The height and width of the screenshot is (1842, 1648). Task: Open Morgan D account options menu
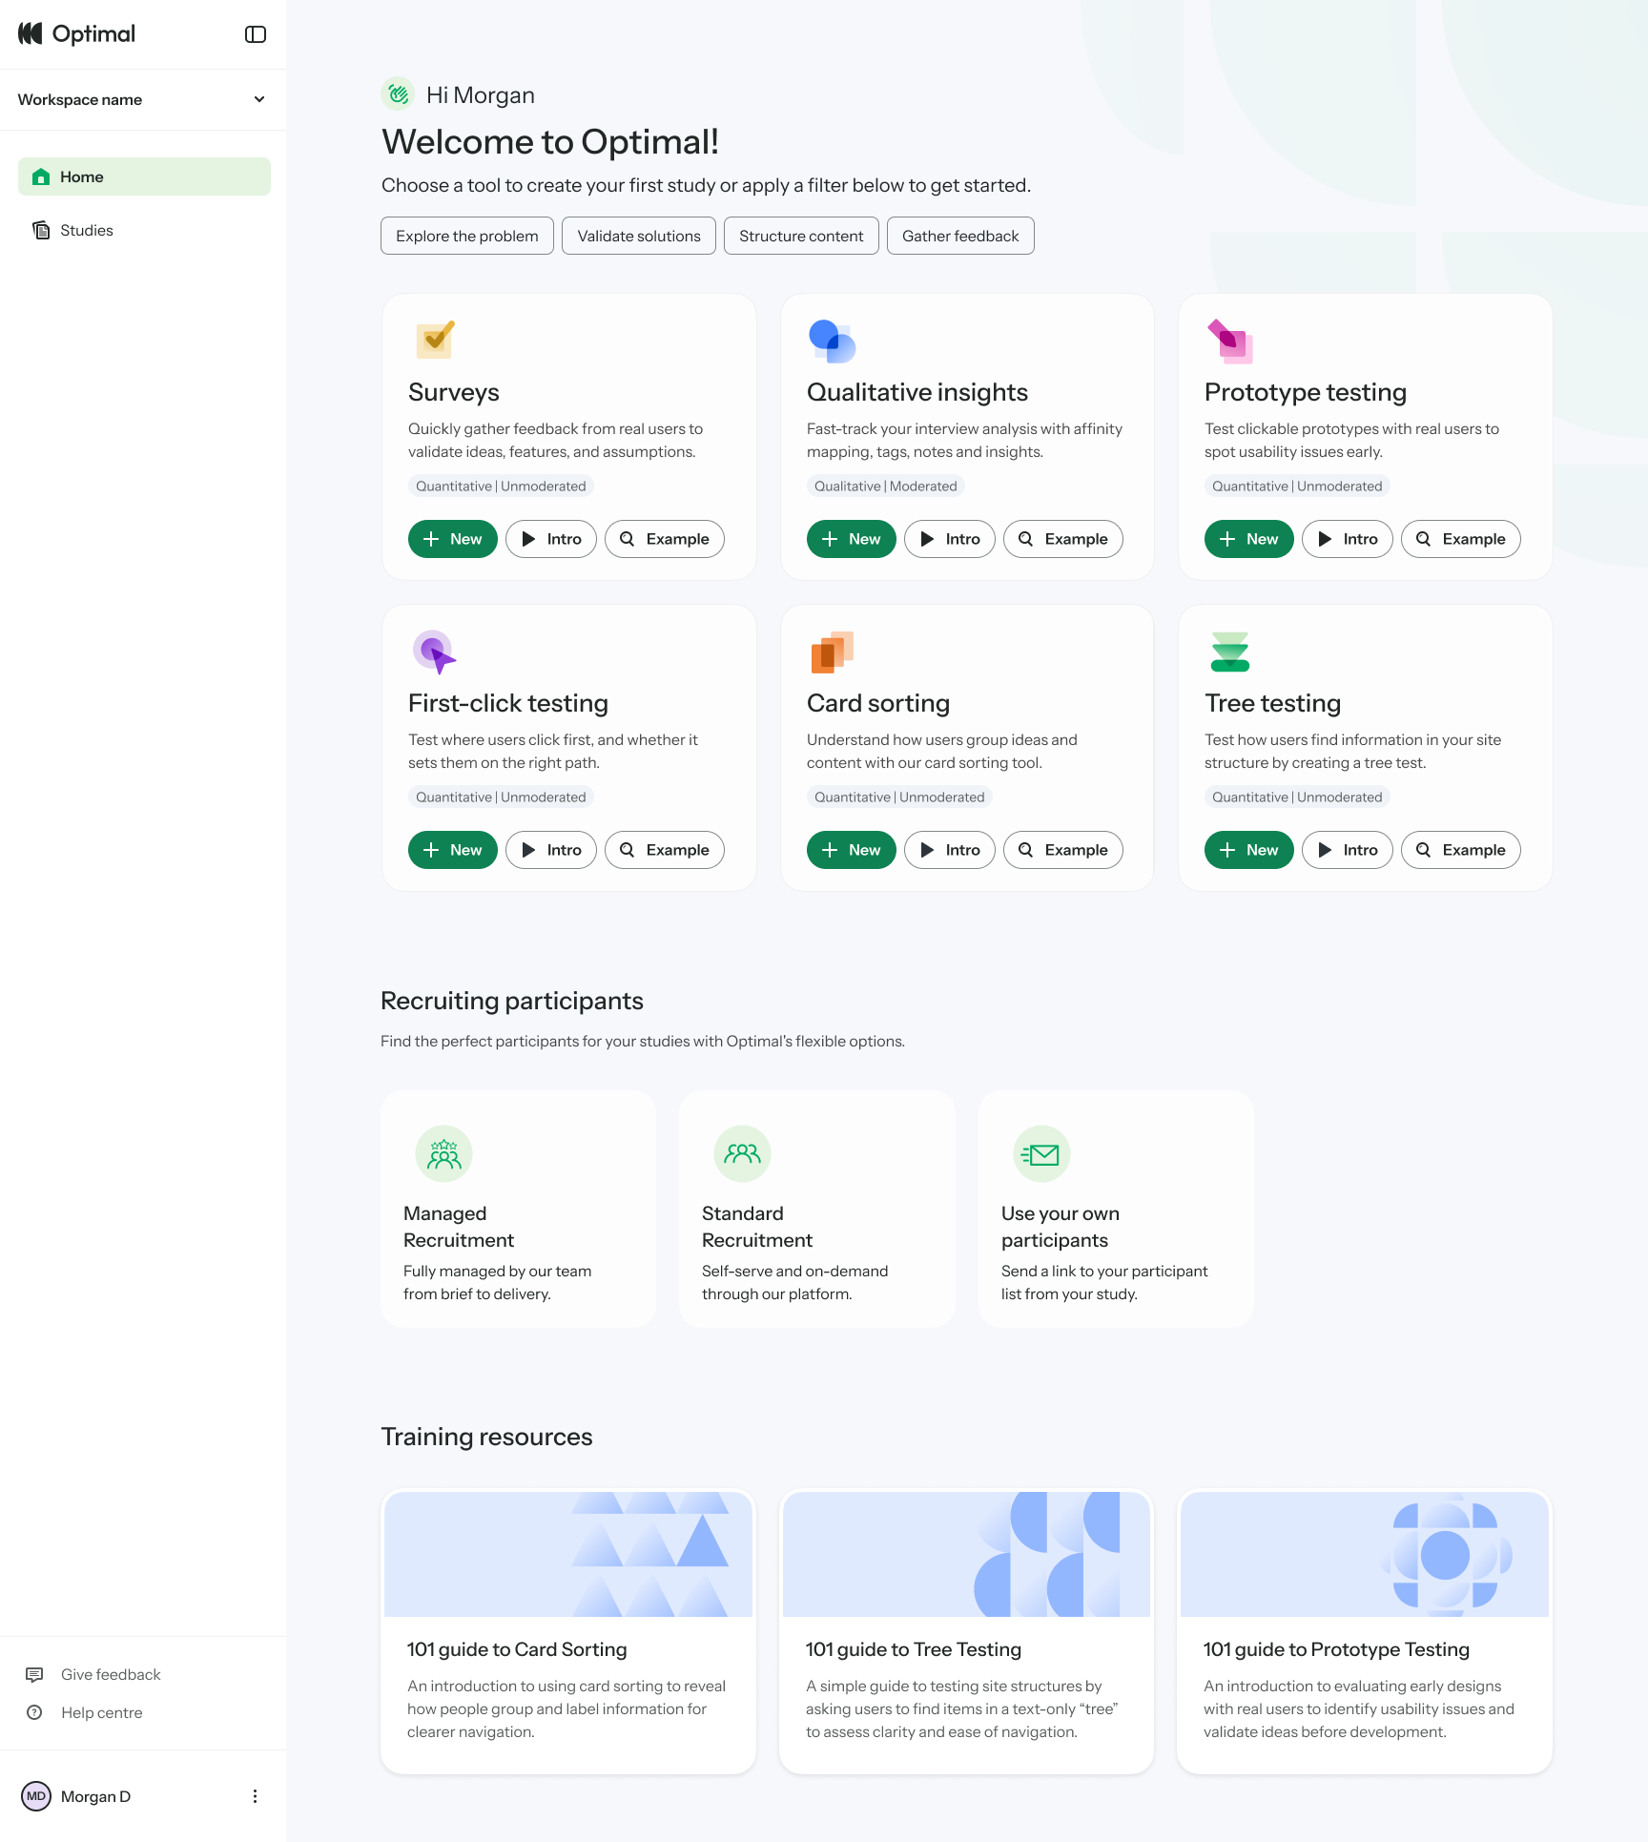point(255,1796)
